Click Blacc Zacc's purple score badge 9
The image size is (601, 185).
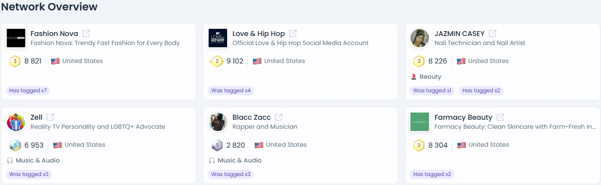tap(217, 145)
